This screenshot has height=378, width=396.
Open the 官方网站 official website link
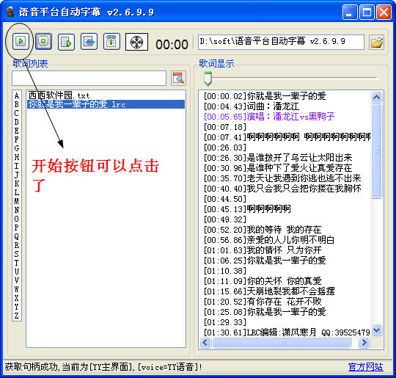[365, 367]
